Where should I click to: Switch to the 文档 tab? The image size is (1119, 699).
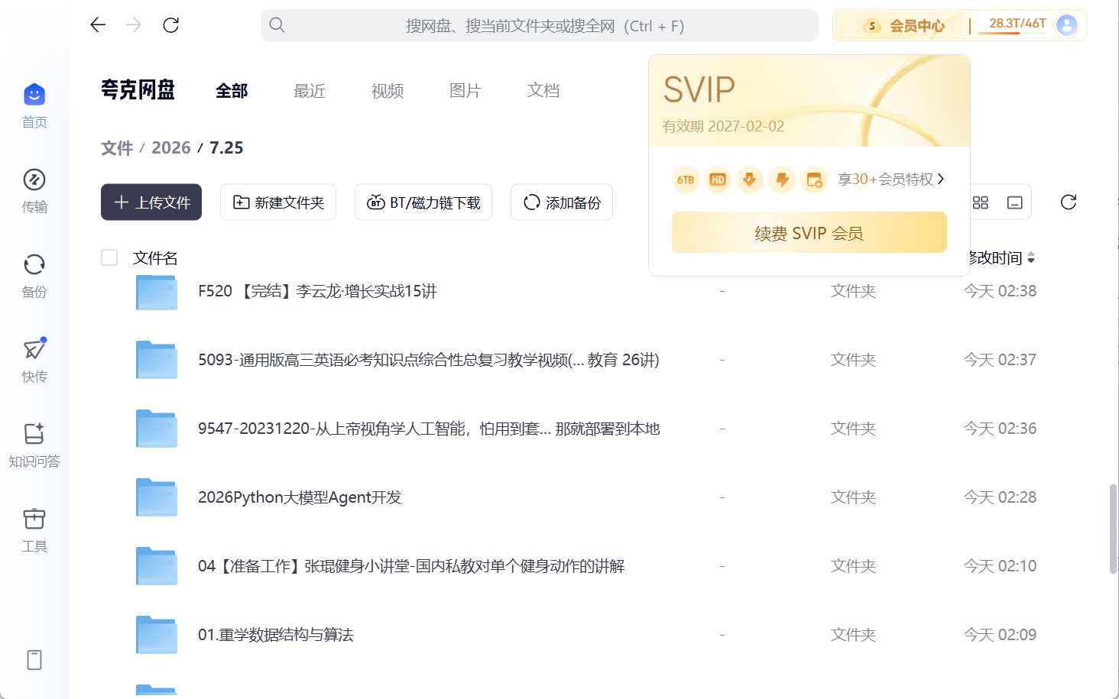(x=543, y=91)
